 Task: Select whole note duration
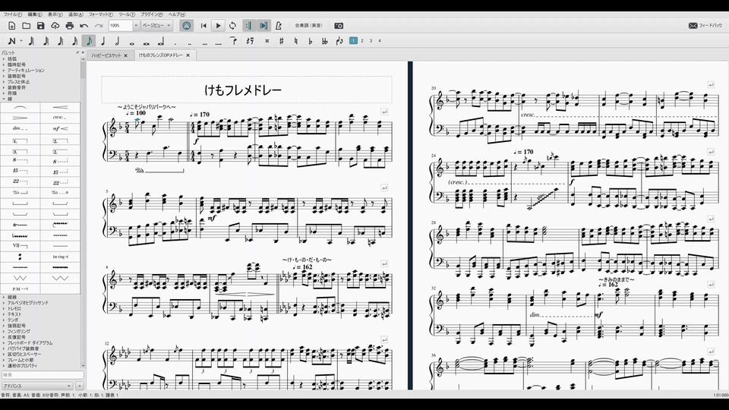(132, 43)
